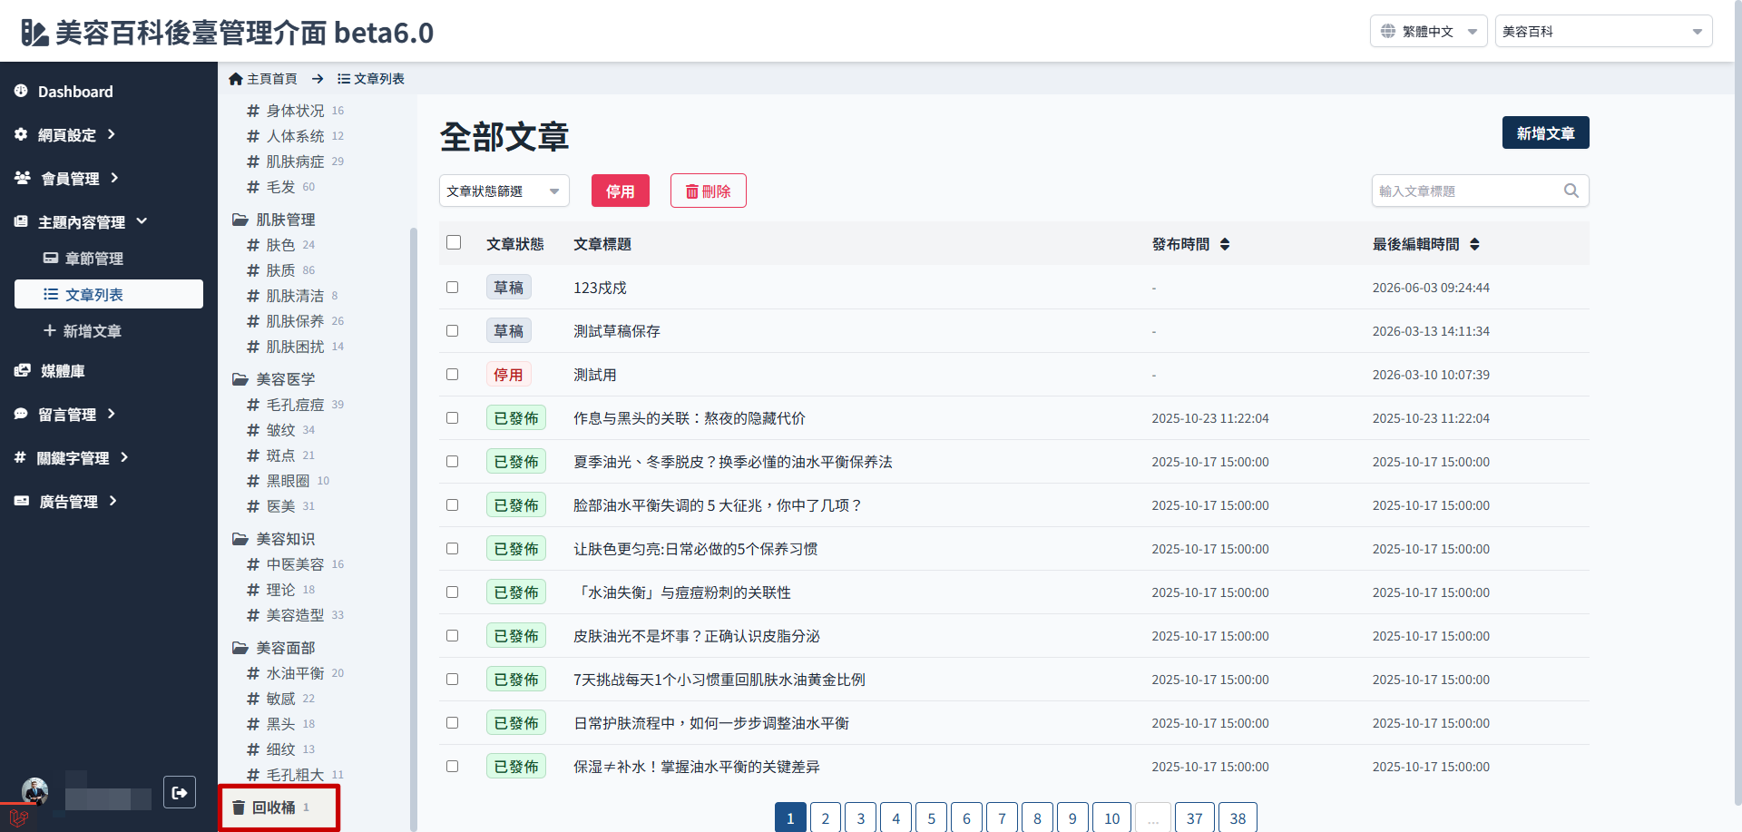Screen dimensions: 1742x832
Task: Click the globe icon in language selector
Action: [1388, 31]
